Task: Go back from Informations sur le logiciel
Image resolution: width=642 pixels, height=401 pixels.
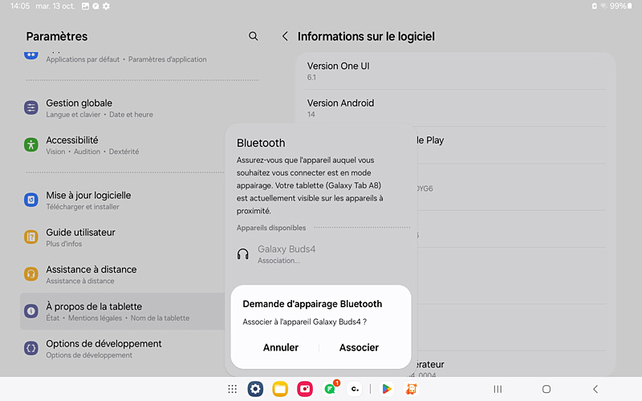Action: coord(285,36)
